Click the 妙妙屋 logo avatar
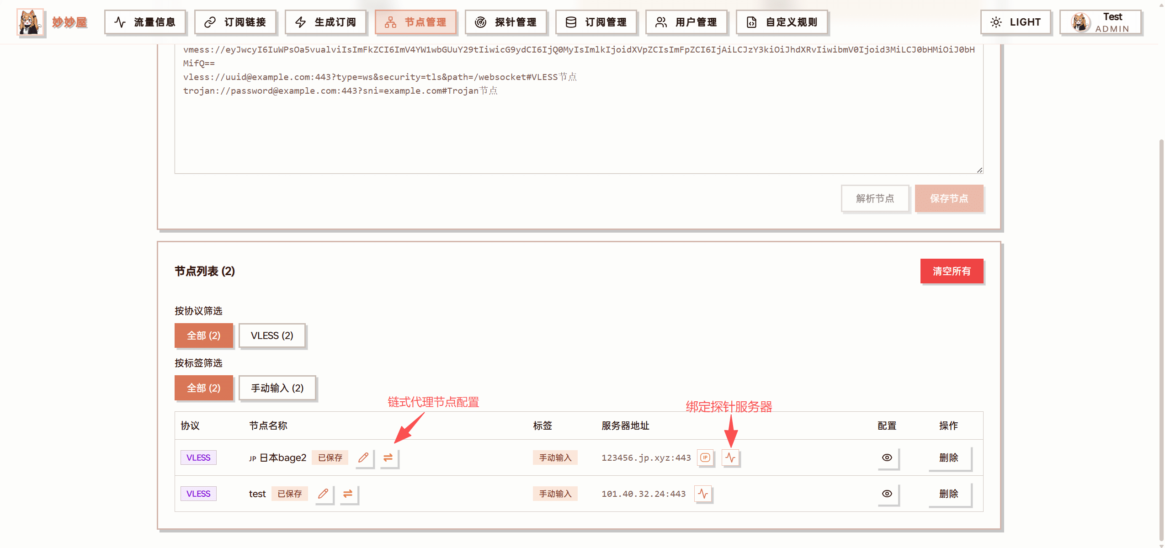The height and width of the screenshot is (548, 1165). coord(30,22)
